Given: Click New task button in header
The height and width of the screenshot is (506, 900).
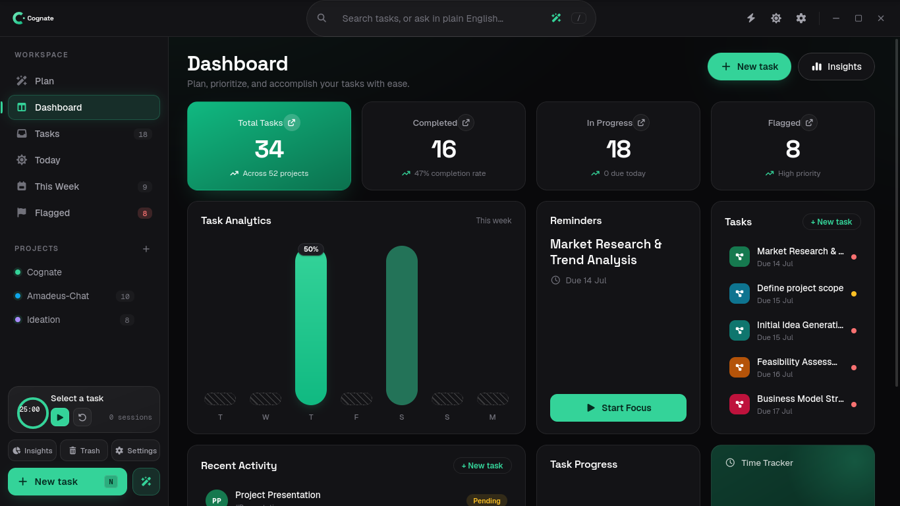Looking at the screenshot, I should coord(749,67).
